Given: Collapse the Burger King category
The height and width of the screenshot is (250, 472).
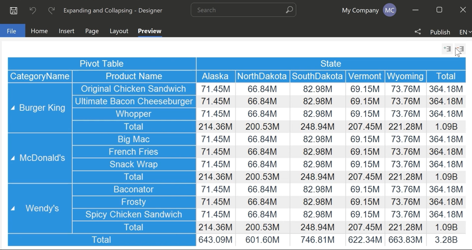Looking at the screenshot, I should pos(13,108).
